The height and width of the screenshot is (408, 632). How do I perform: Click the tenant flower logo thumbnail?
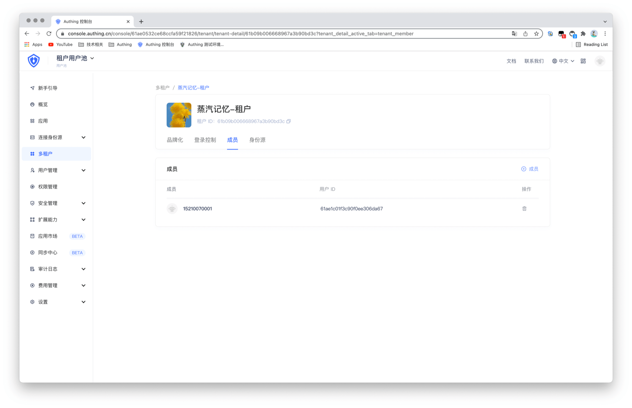(x=179, y=115)
